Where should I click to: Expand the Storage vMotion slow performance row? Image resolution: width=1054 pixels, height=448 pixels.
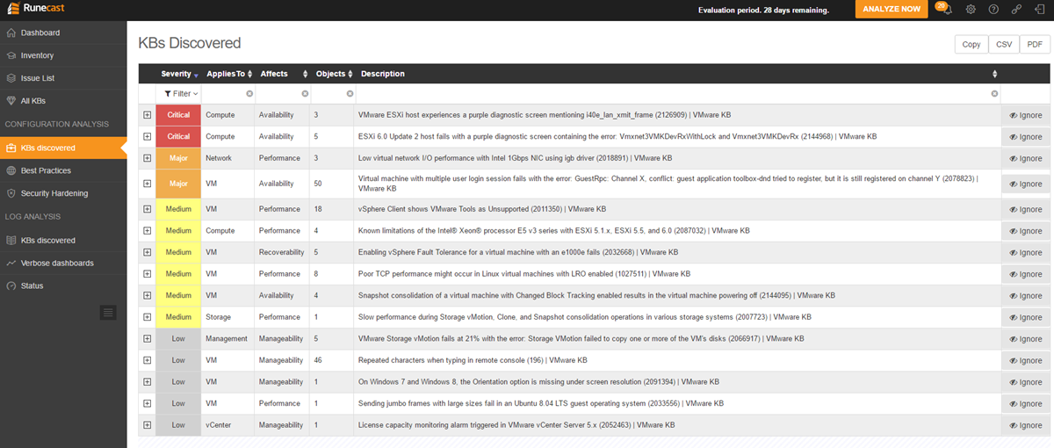tap(147, 317)
